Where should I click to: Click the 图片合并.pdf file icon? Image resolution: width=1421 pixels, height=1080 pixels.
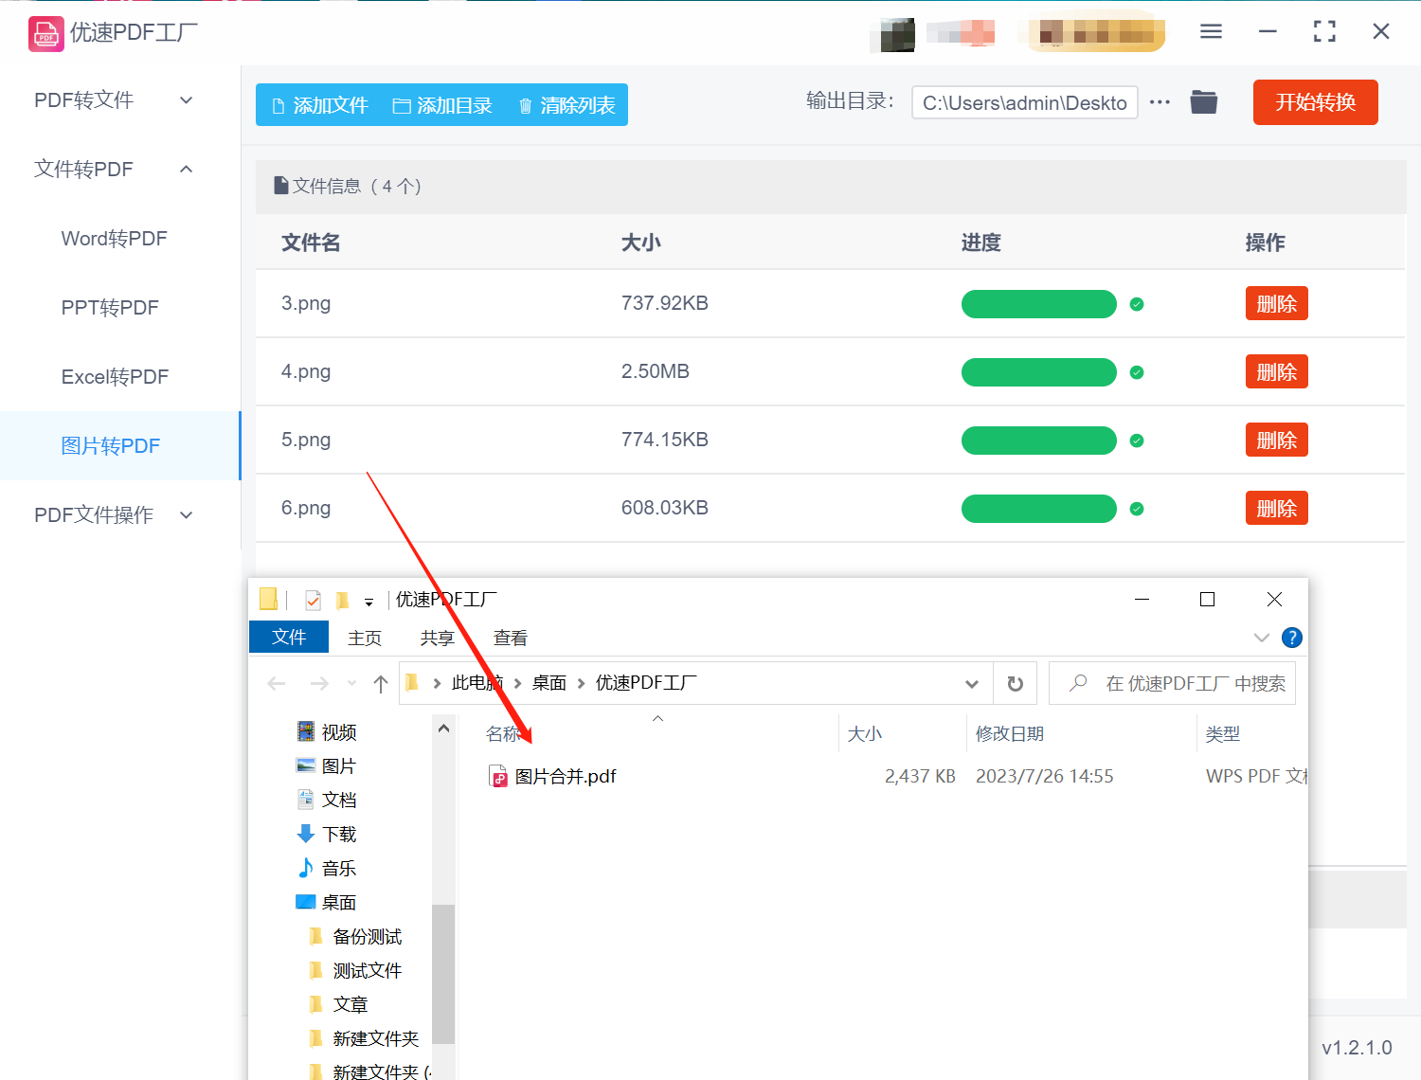point(497,776)
